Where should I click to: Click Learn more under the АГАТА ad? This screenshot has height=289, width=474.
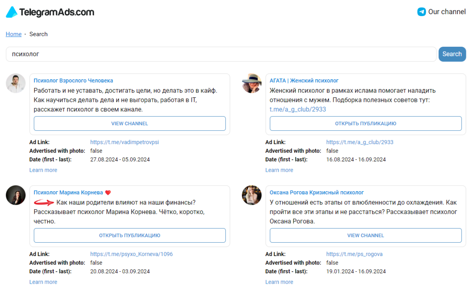(279, 170)
